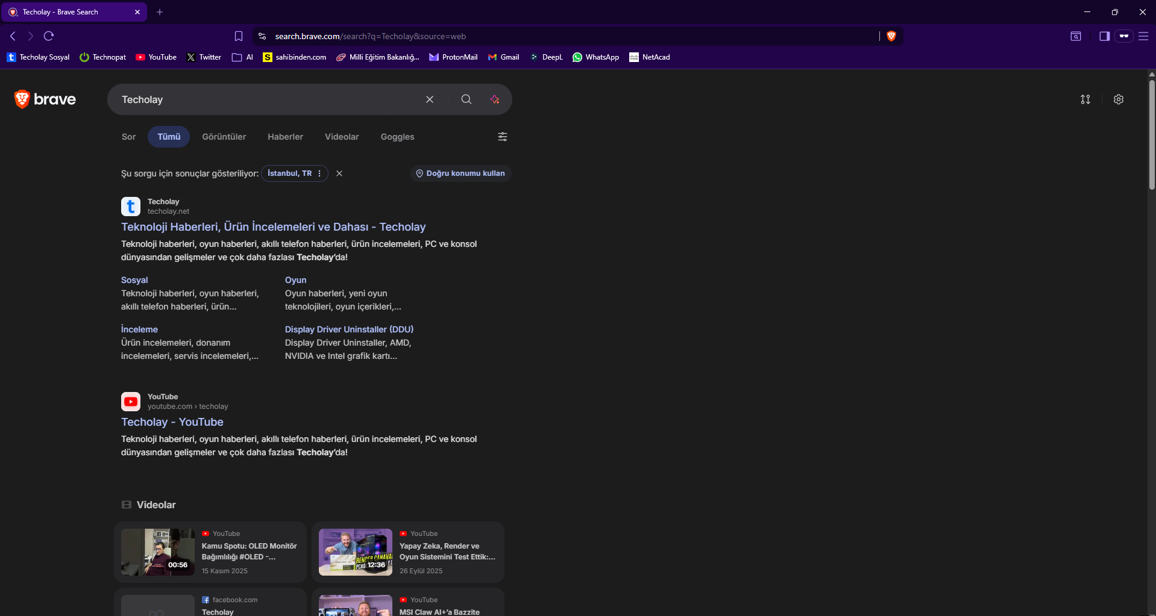Dismiss the location notice with X
The image size is (1156, 616).
pos(339,173)
